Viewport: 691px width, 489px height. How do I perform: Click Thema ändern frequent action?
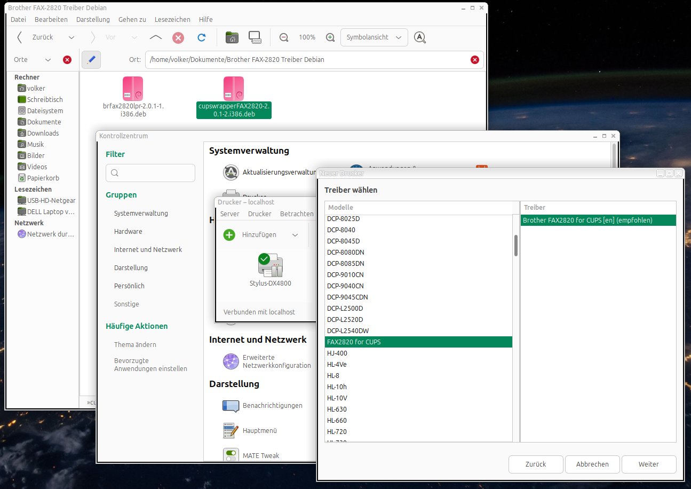click(135, 345)
